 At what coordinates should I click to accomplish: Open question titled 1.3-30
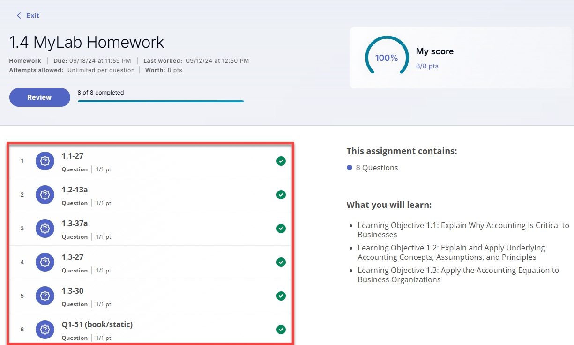click(x=73, y=291)
